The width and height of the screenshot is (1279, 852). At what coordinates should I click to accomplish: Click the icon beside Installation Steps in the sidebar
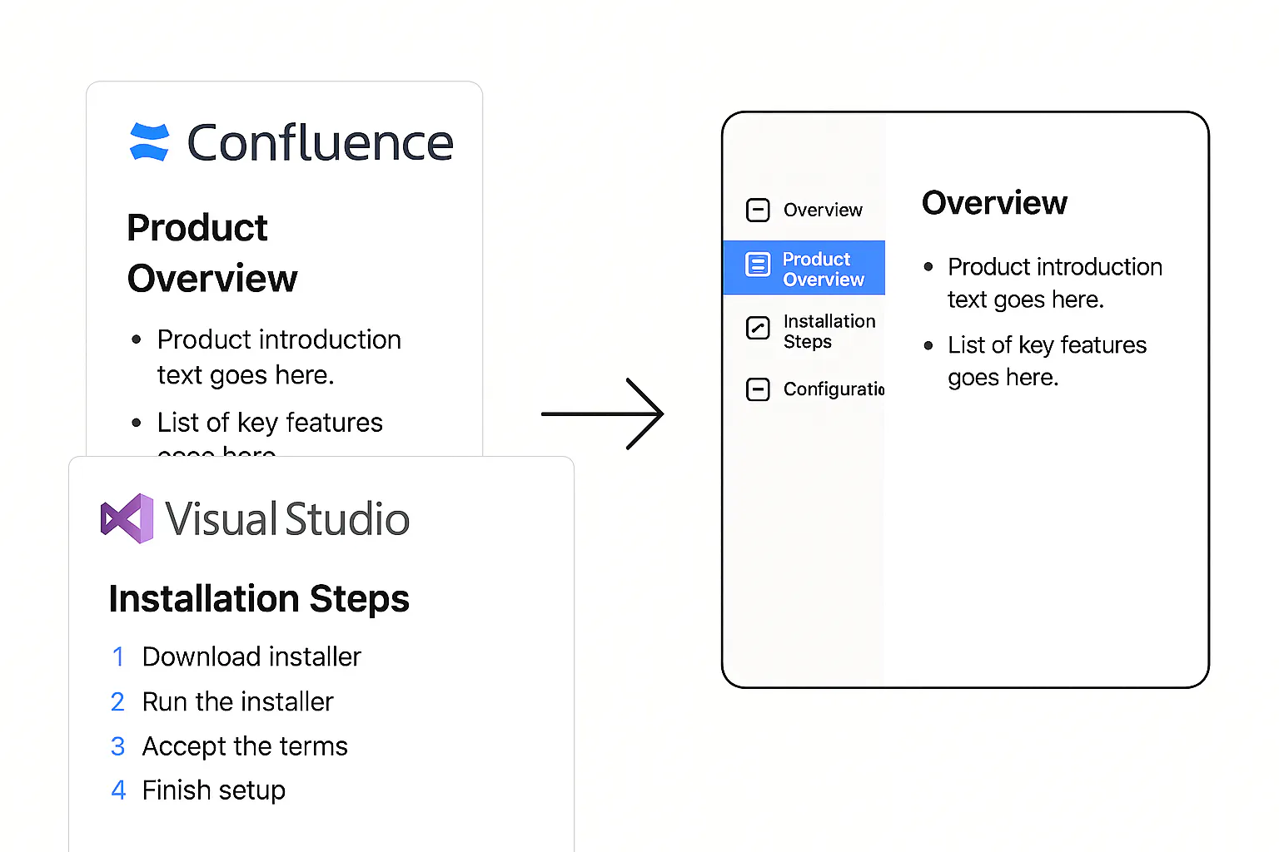click(758, 328)
